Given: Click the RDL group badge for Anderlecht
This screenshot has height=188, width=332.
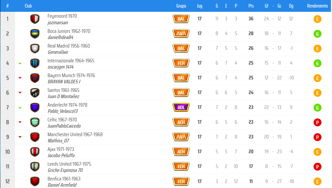Looking at the screenshot, I should pos(181,107).
